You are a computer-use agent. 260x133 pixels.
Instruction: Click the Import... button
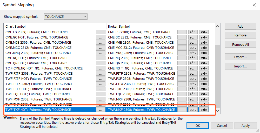[241, 66]
